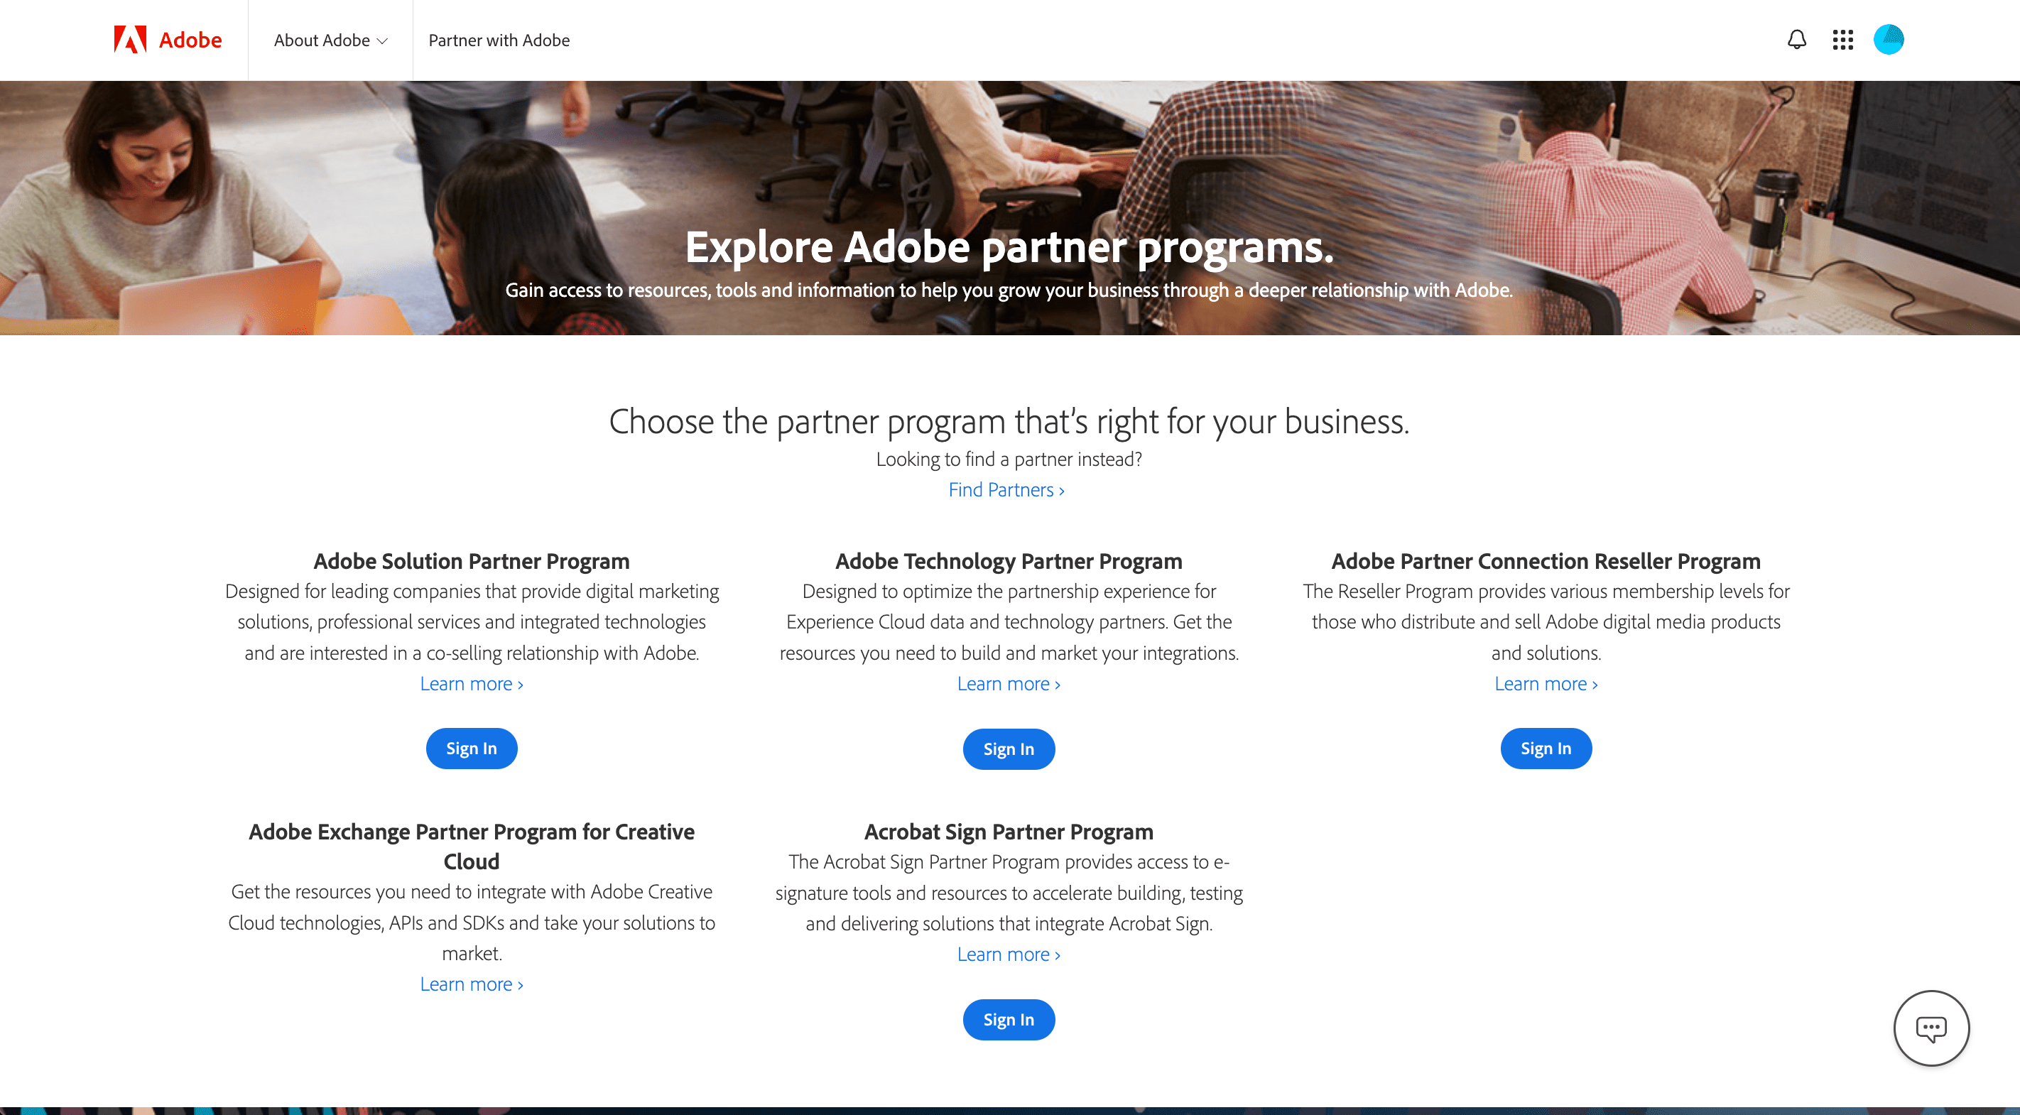Click the Adobe wordmark text
The height and width of the screenshot is (1115, 2020).
point(190,40)
